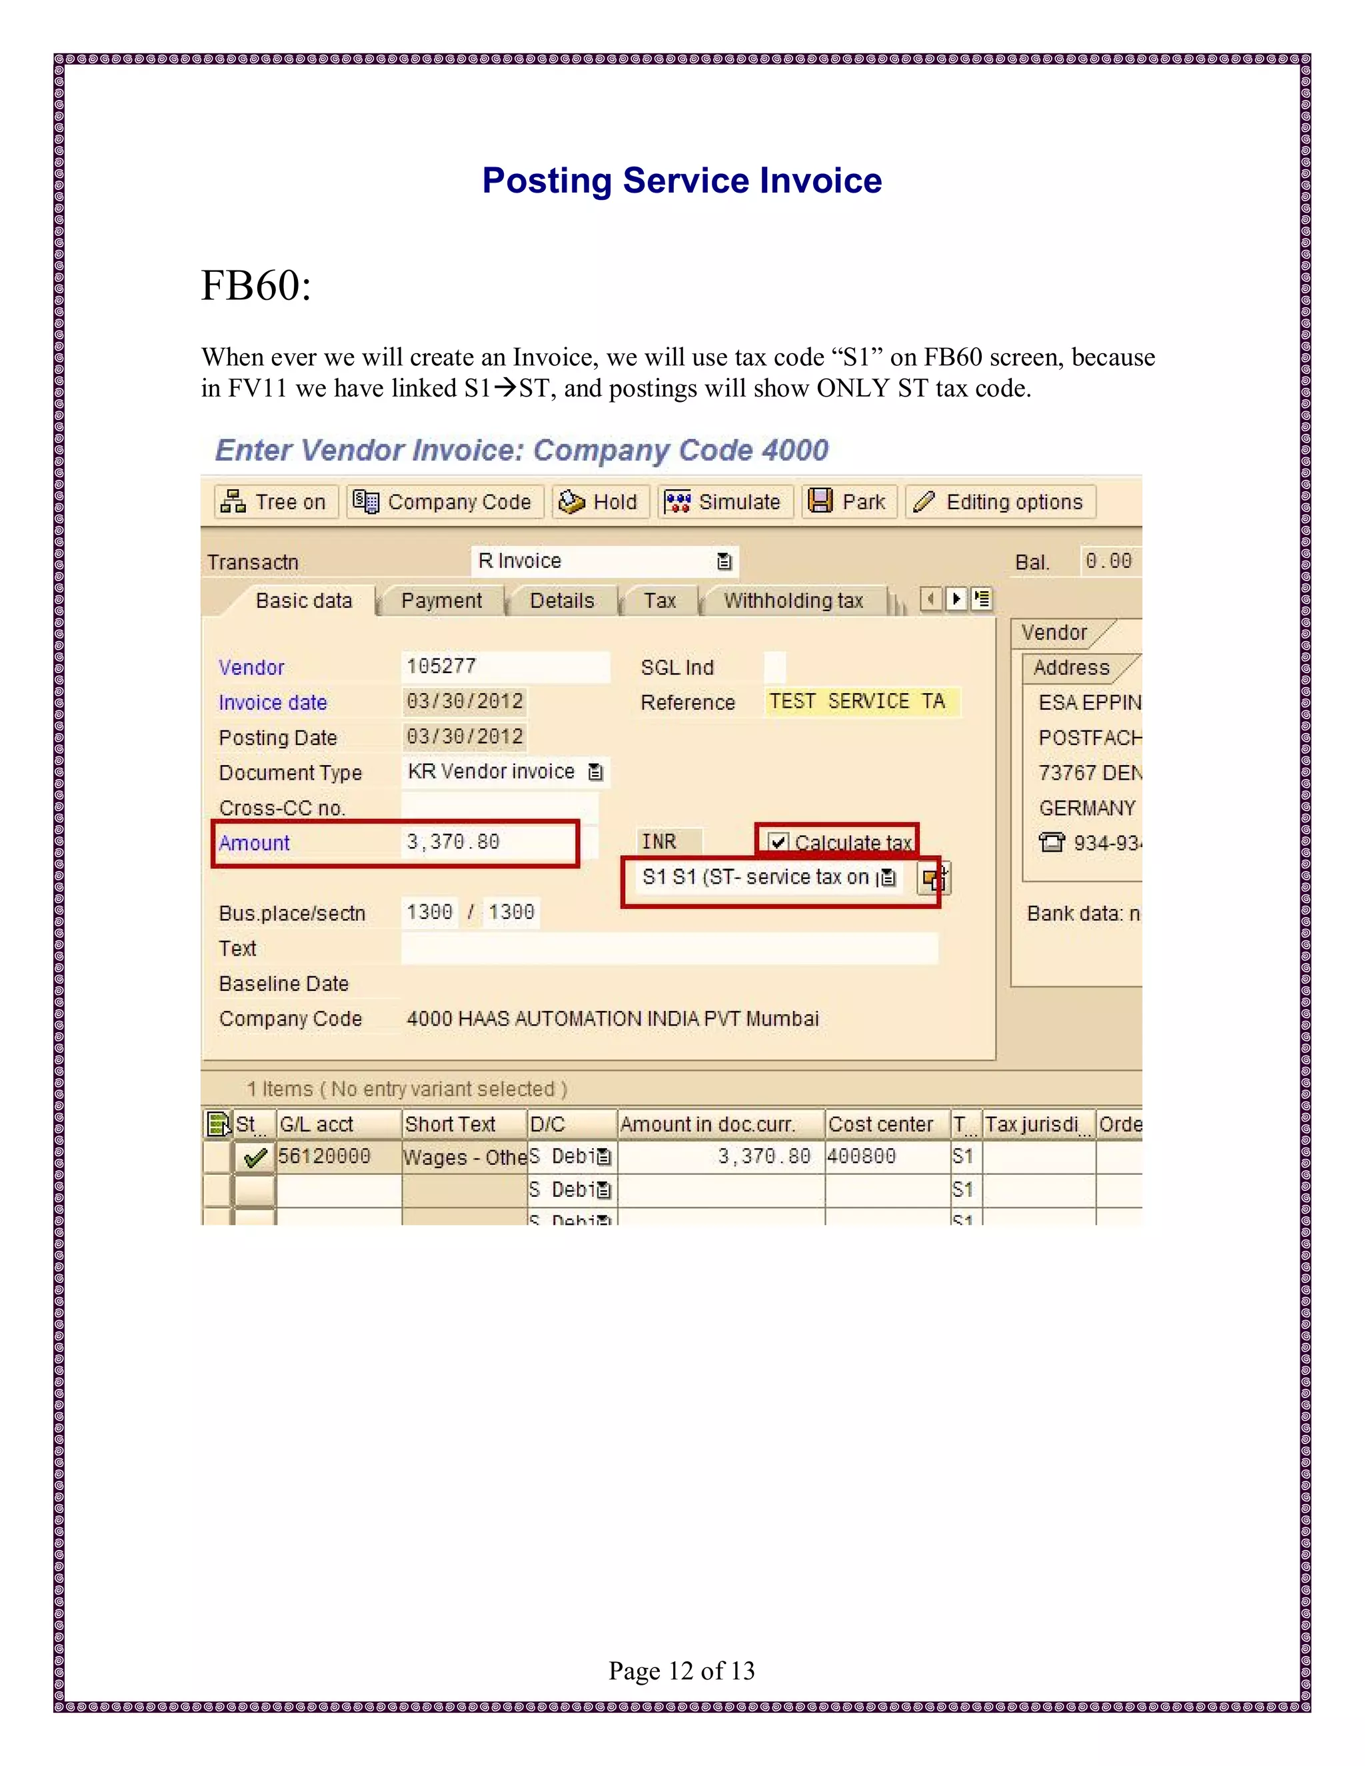
Task: Run Simulate on the invoice
Action: [x=724, y=501]
